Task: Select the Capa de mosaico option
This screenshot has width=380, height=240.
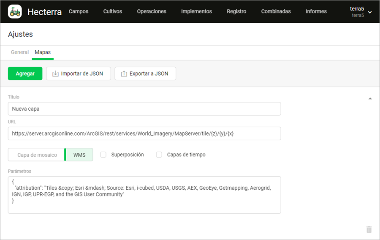Action: pos(37,155)
